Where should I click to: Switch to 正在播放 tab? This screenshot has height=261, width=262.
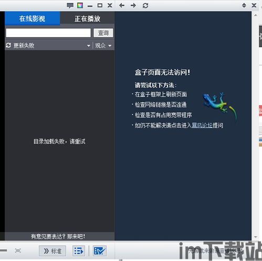click(x=88, y=18)
